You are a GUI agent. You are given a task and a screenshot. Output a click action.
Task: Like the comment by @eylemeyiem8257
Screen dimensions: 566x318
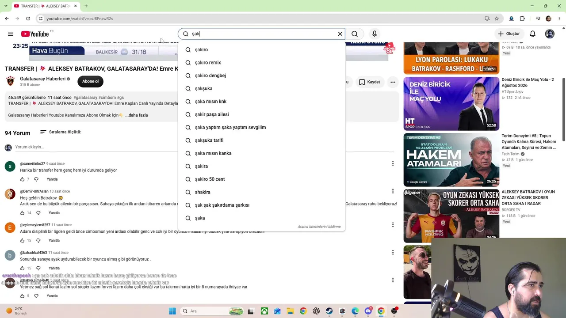[x=22, y=241]
